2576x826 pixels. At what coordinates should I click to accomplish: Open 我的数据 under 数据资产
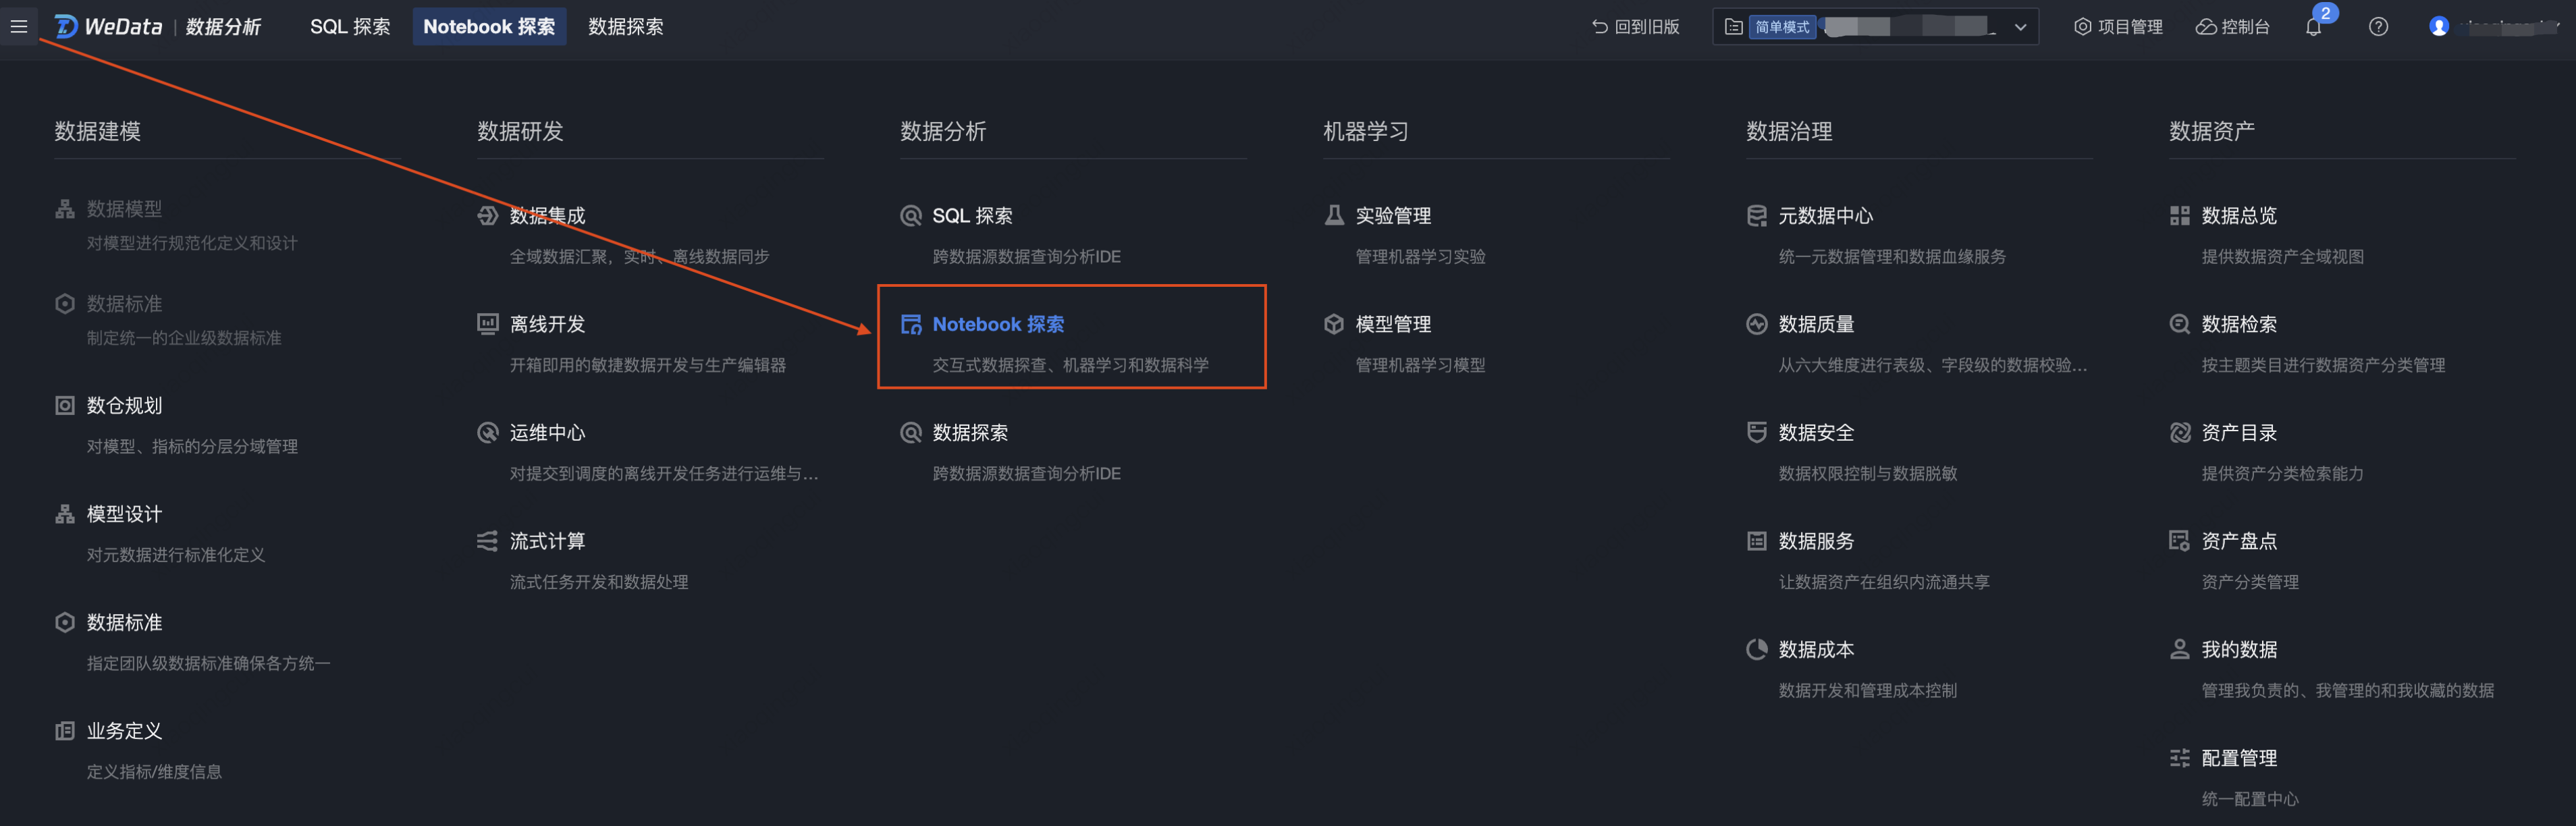click(x=2238, y=650)
